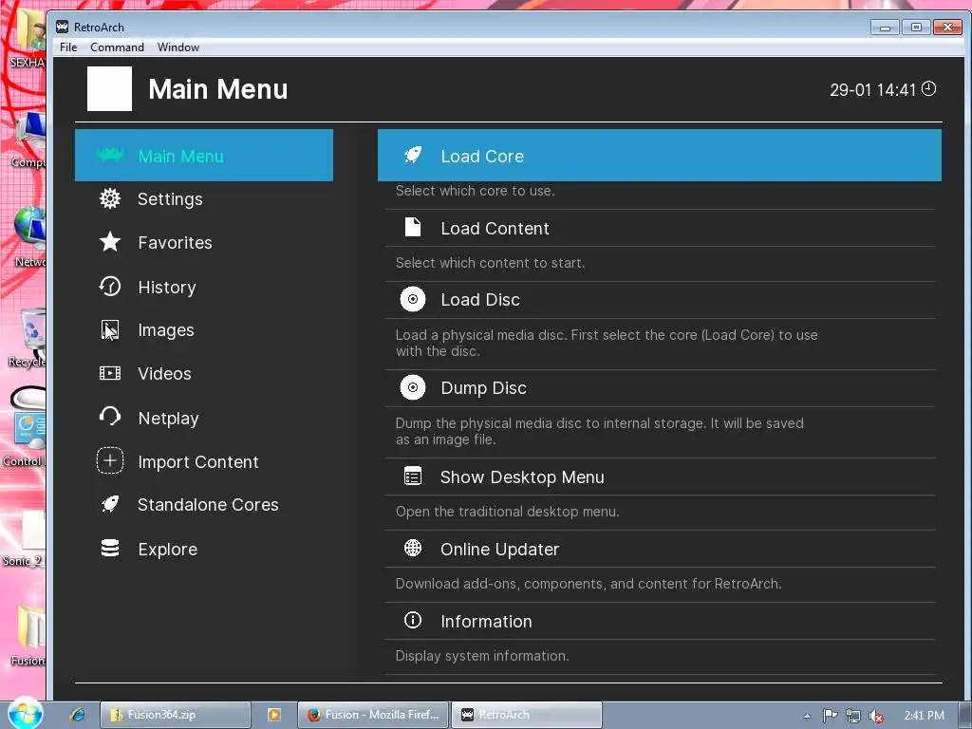Choose the Load Disc entry label
The width and height of the screenshot is (972, 729).
tap(480, 300)
